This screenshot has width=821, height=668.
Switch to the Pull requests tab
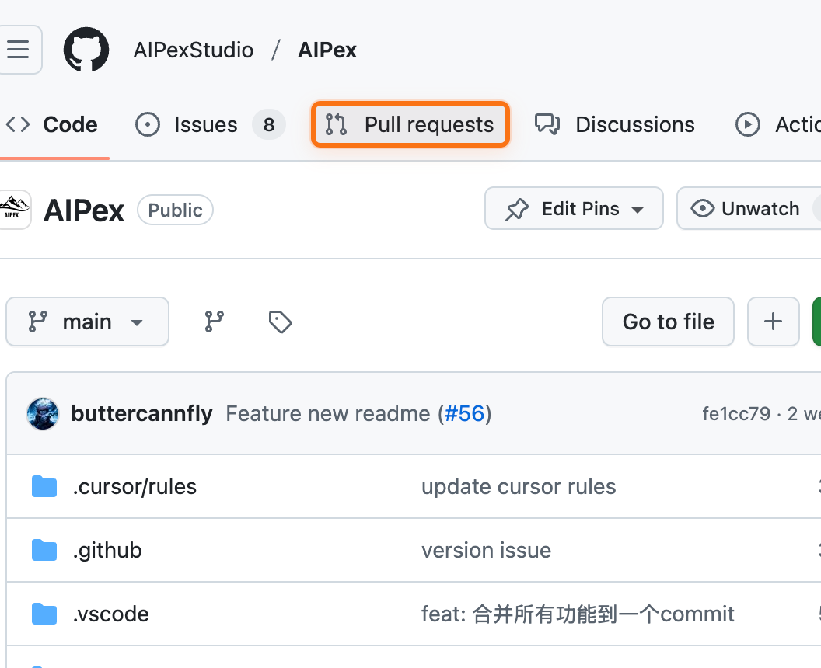[410, 125]
